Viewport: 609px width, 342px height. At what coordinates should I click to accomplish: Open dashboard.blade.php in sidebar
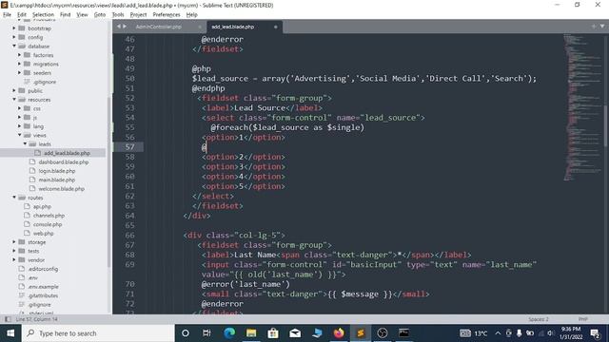pyautogui.click(x=64, y=162)
